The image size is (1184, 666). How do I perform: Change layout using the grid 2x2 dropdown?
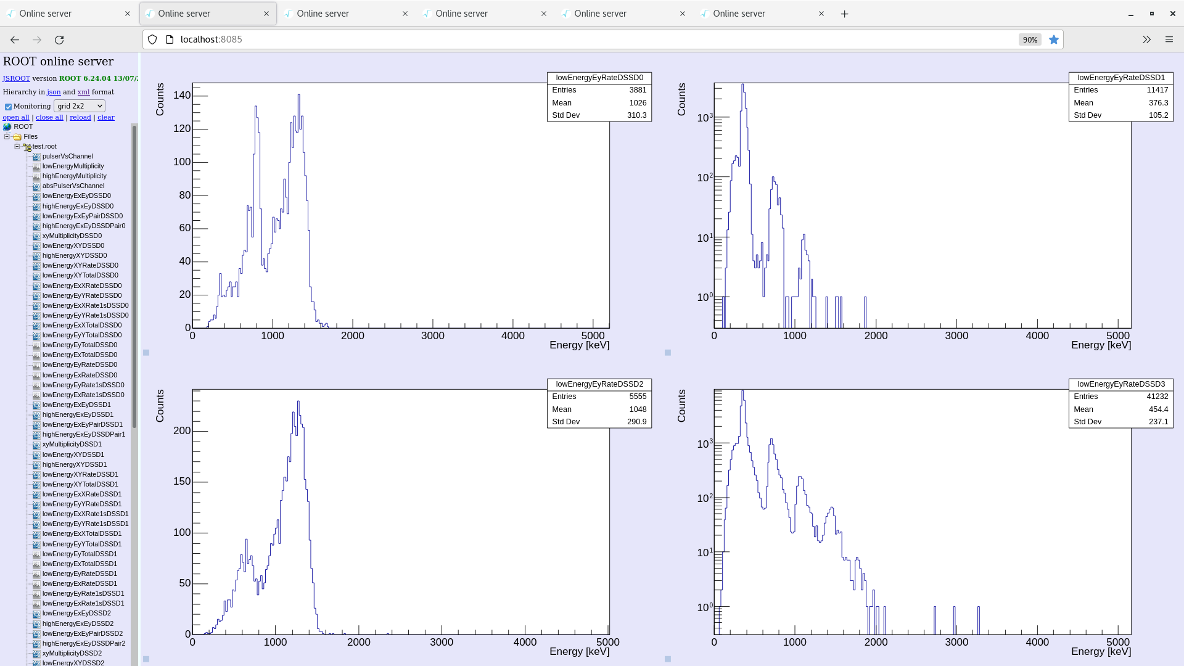pos(79,105)
